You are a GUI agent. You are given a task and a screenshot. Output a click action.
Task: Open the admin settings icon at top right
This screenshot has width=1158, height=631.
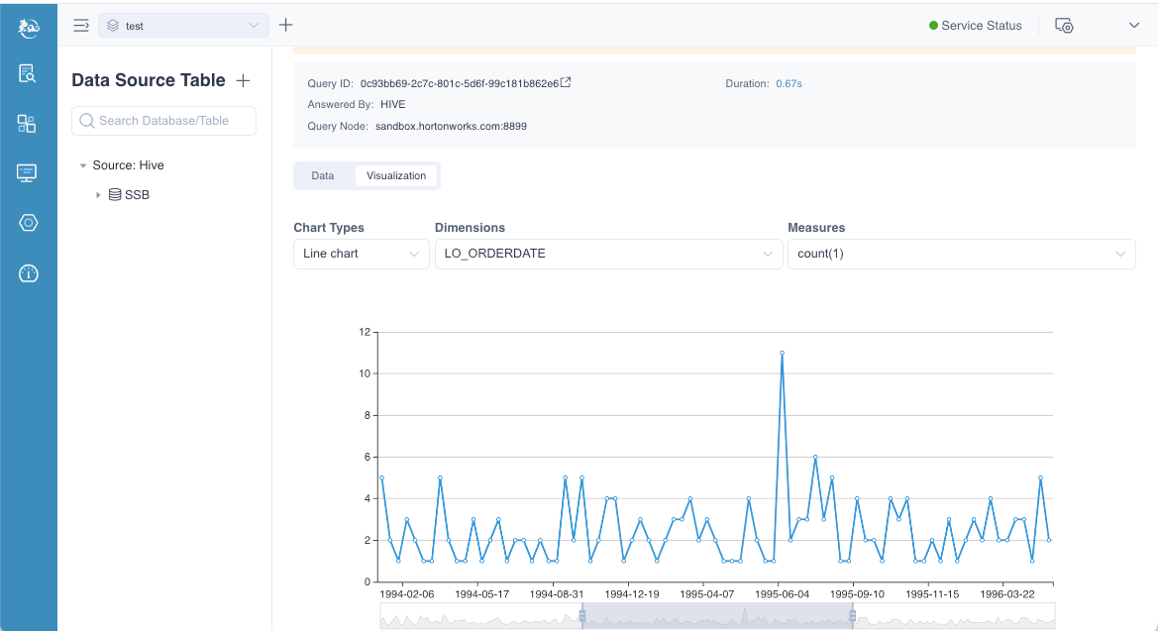click(1065, 26)
